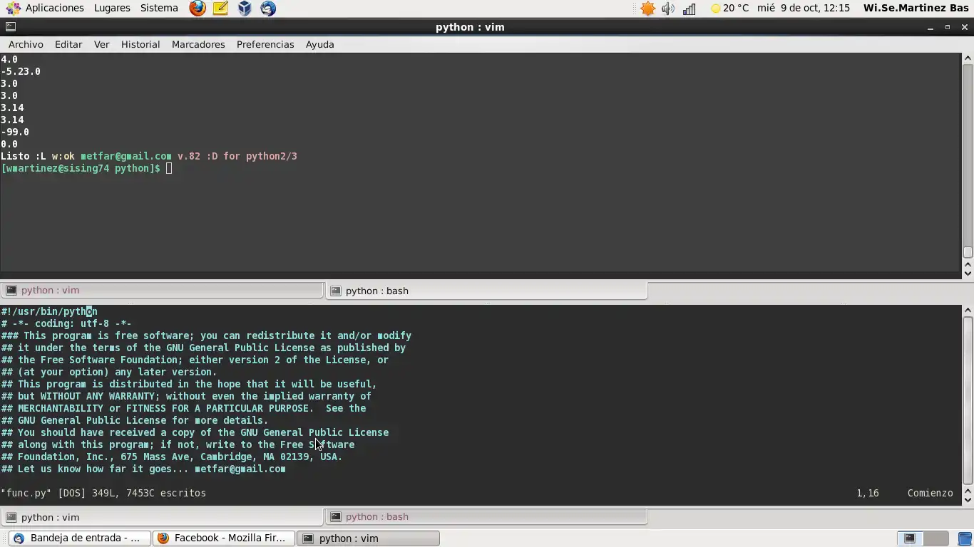Switch to the first workspace in the switcher
This screenshot has height=547, width=974.
pyautogui.click(x=911, y=538)
